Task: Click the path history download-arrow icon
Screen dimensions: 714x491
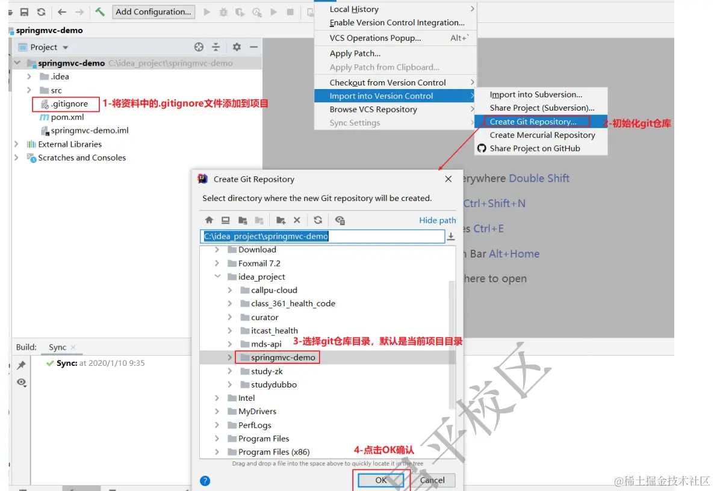Action: tap(451, 236)
